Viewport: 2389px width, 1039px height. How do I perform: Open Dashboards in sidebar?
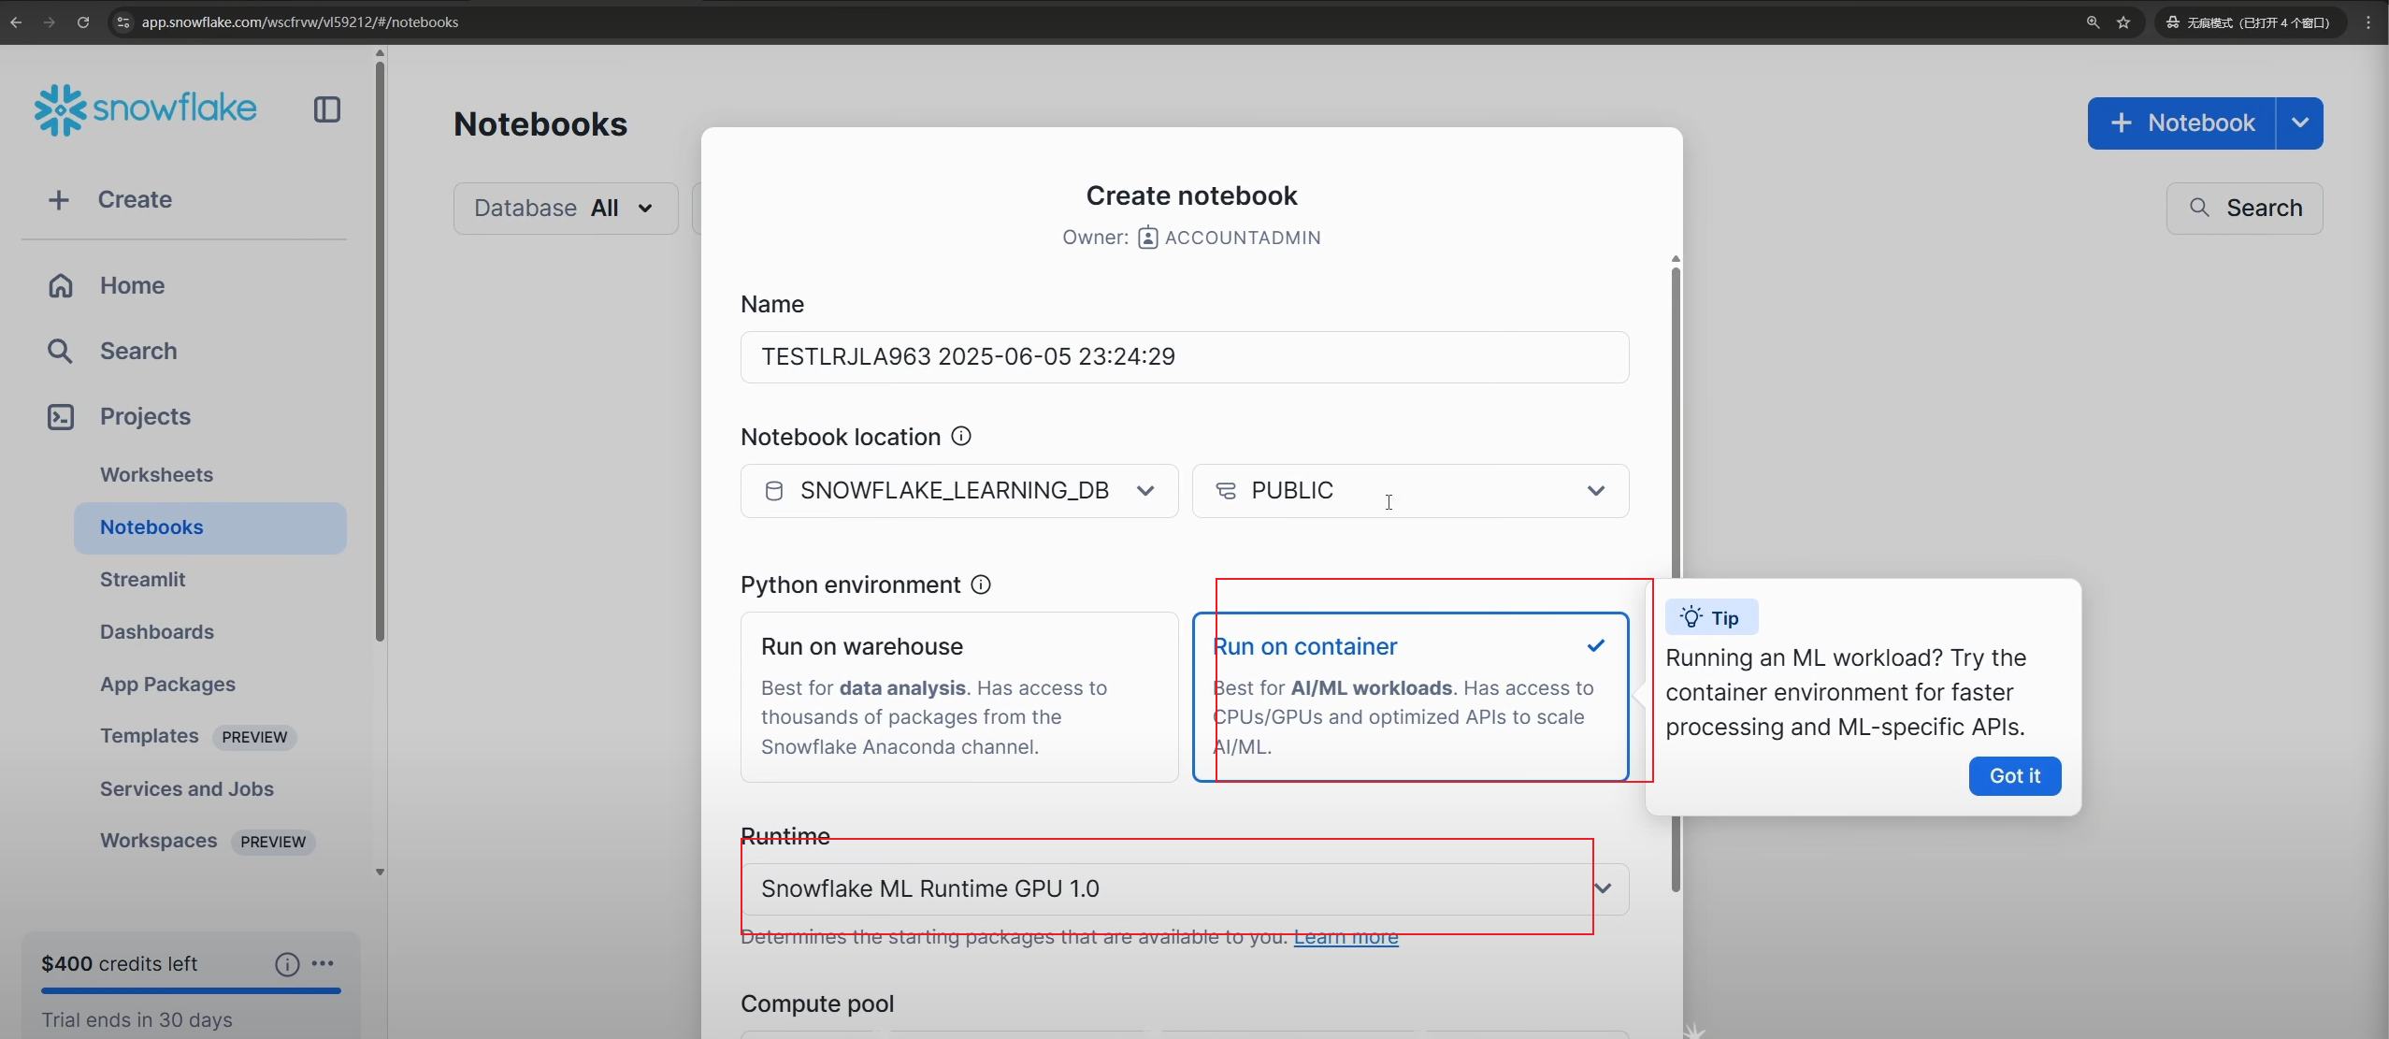[x=157, y=632]
